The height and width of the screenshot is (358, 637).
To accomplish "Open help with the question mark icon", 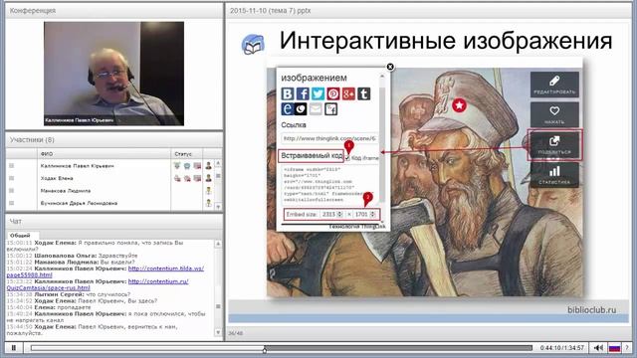I will (627, 348).
